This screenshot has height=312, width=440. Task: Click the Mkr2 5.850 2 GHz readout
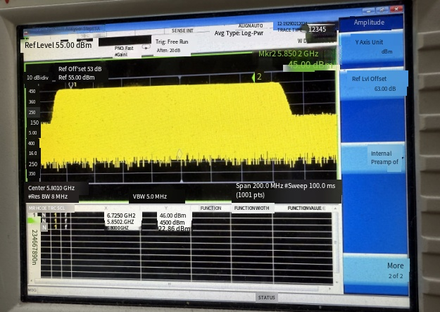click(x=288, y=54)
